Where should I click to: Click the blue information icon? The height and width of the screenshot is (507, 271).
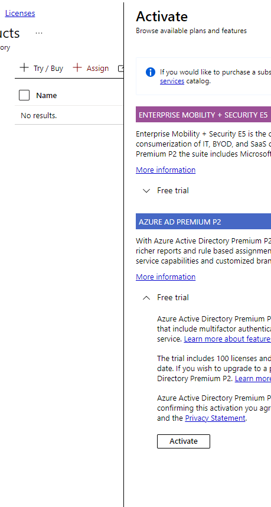tap(150, 72)
